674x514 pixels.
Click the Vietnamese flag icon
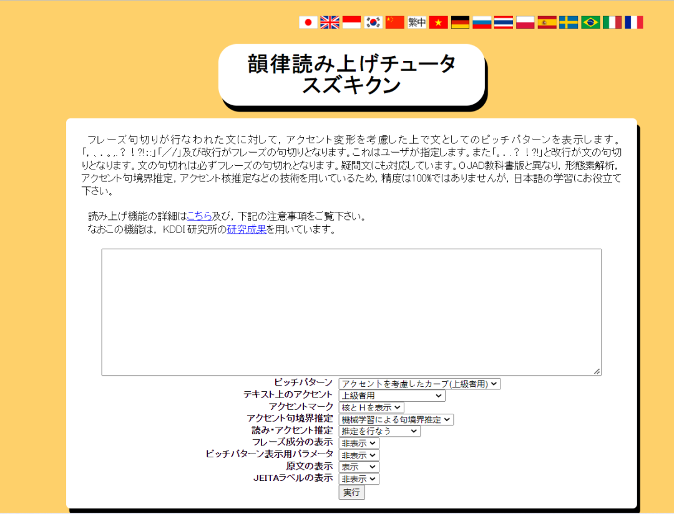[x=438, y=22]
